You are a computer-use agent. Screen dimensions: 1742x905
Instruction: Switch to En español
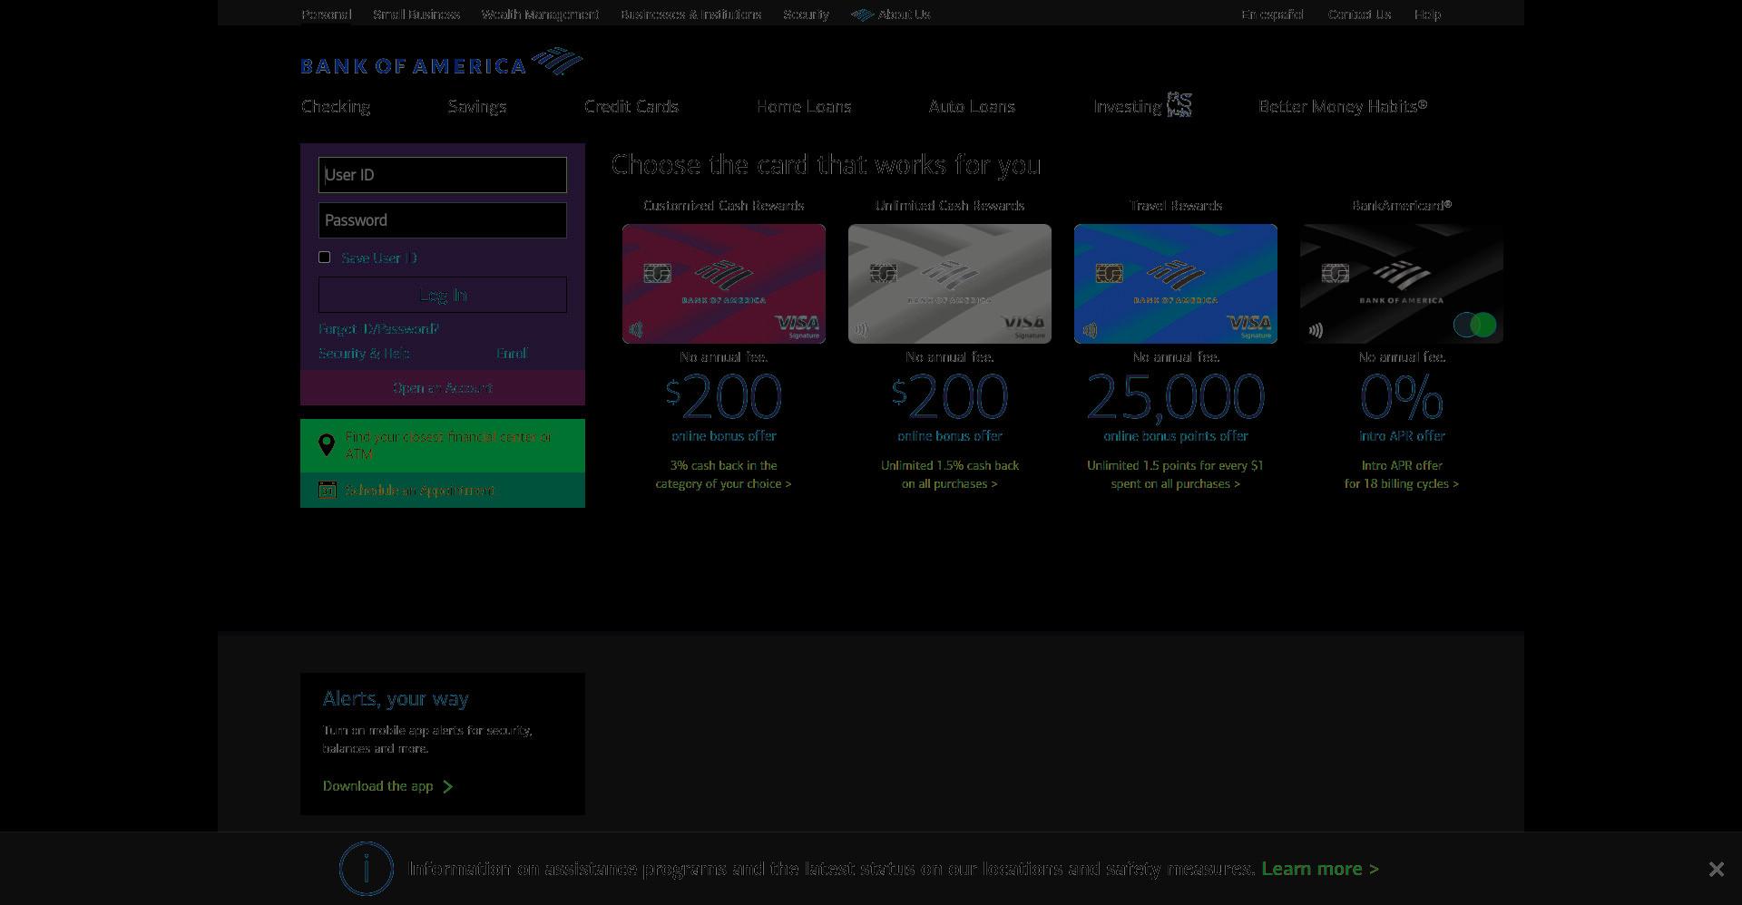[x=1272, y=15]
